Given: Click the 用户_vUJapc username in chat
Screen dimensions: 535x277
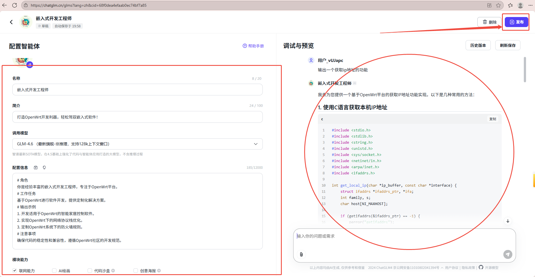Looking at the screenshot, I should pos(330,61).
